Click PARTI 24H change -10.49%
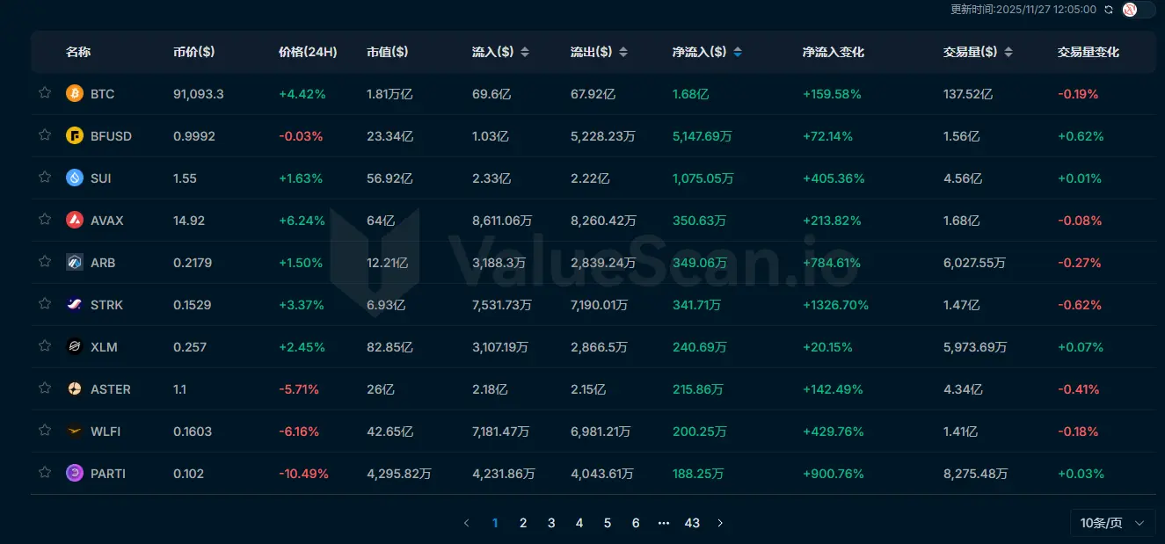 [303, 474]
